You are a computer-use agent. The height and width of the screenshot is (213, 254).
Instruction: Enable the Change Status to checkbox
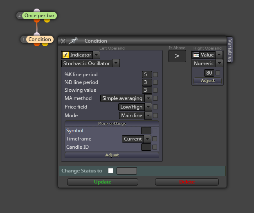[110, 171]
